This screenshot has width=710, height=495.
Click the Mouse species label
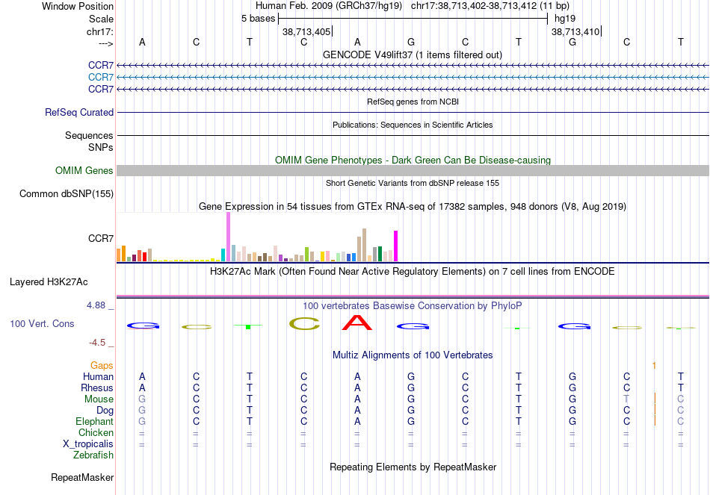click(x=99, y=399)
